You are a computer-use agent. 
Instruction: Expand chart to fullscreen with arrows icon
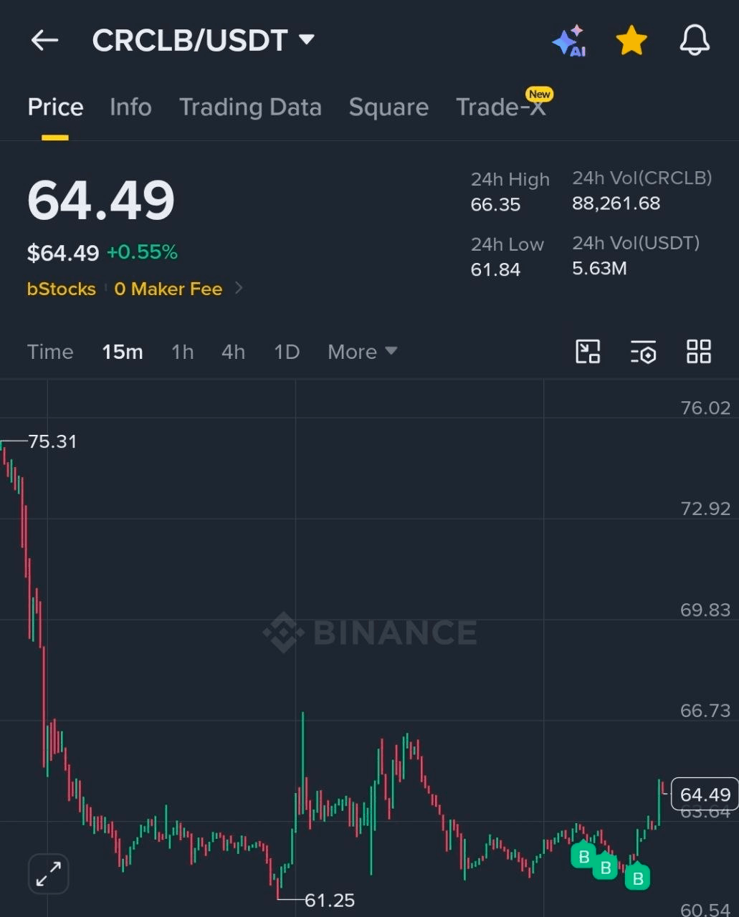[49, 874]
